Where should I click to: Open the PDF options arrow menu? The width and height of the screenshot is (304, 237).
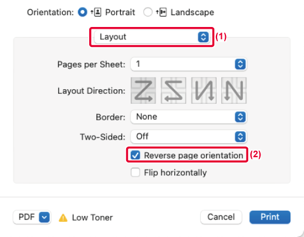pyautogui.click(x=44, y=217)
